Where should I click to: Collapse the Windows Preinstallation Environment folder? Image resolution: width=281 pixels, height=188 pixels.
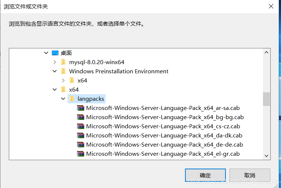(55, 71)
